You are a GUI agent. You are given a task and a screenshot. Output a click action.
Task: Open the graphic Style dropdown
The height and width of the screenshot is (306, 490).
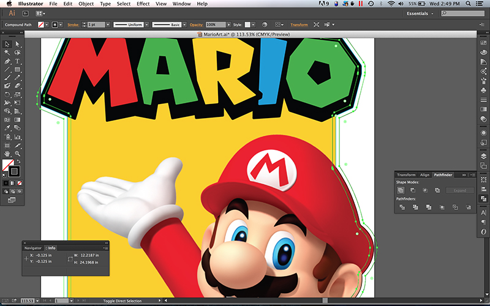[253, 24]
